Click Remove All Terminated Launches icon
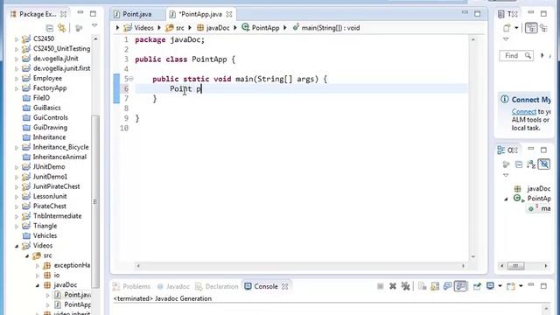The width and height of the screenshot is (560, 315). tap(405, 286)
